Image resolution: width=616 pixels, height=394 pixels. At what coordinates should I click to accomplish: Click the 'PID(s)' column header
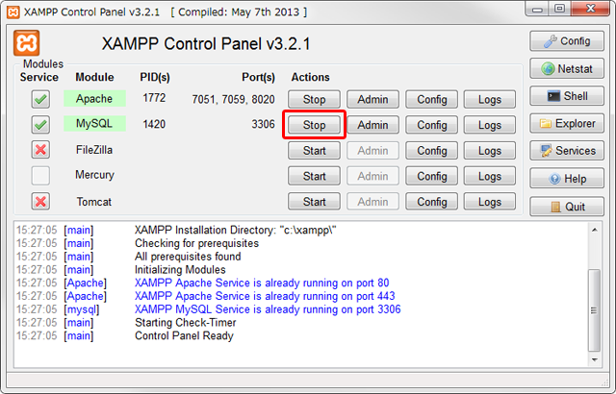coord(155,77)
